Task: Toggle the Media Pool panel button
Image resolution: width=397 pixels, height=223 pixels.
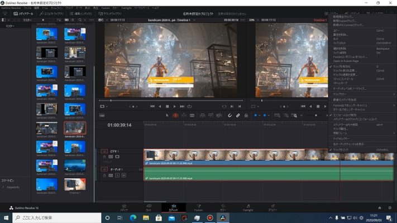Action: (23, 13)
